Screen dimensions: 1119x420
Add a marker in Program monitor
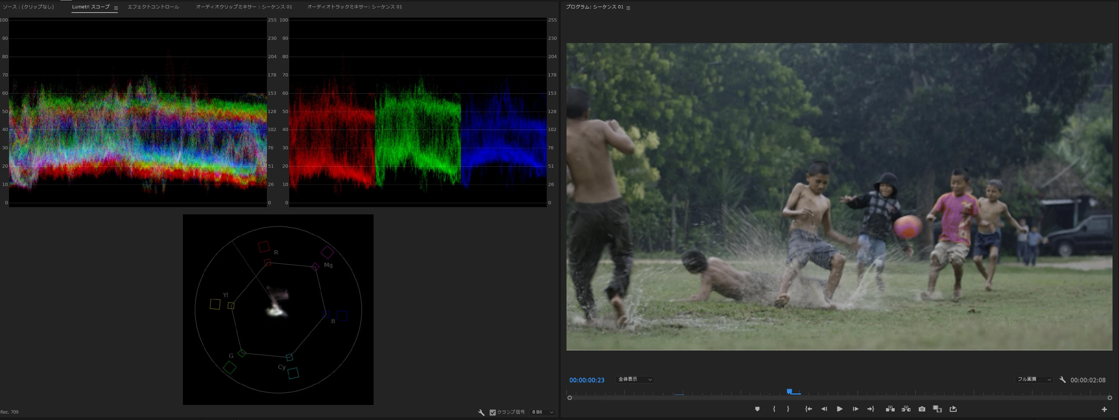757,409
